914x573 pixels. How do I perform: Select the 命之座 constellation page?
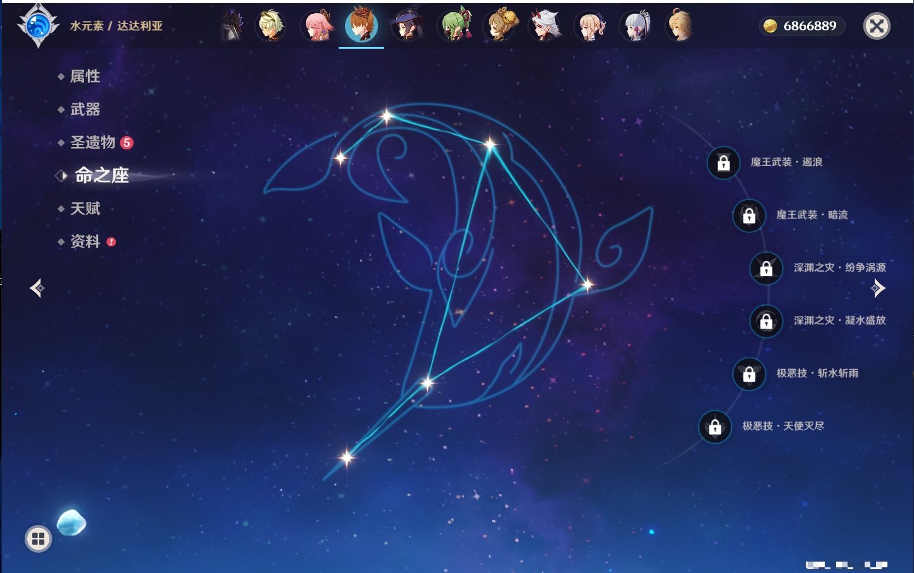(x=101, y=175)
